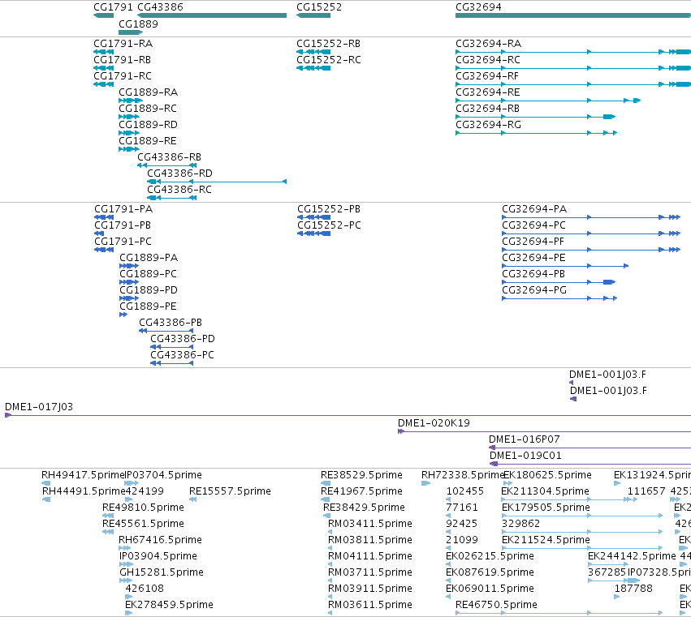Click protein CG32694-PB
Screen dimensions: 691x617
(x=533, y=274)
